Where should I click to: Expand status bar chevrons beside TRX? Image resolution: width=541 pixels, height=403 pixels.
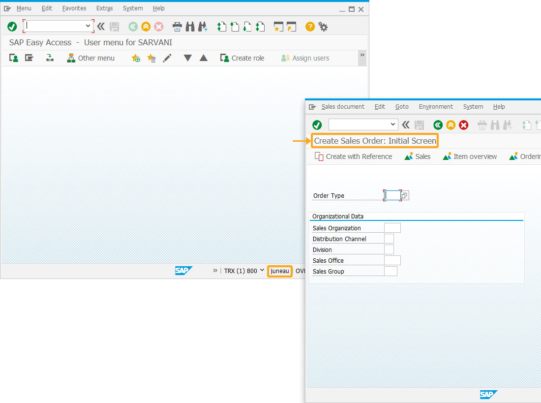coord(215,271)
